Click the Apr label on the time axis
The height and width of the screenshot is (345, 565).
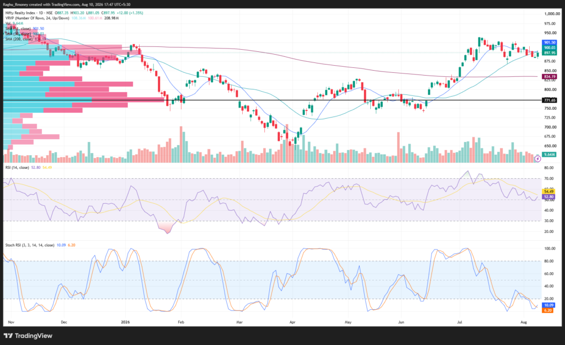pyautogui.click(x=292, y=322)
